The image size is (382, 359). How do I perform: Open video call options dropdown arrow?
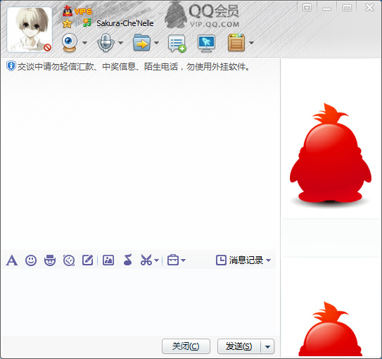click(x=84, y=43)
